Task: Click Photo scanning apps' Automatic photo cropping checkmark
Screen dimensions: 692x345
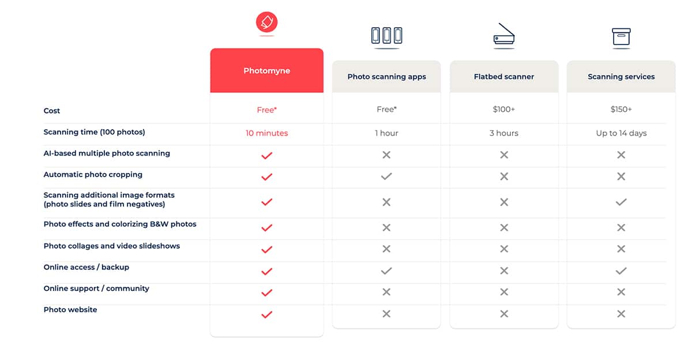Action: tap(386, 177)
